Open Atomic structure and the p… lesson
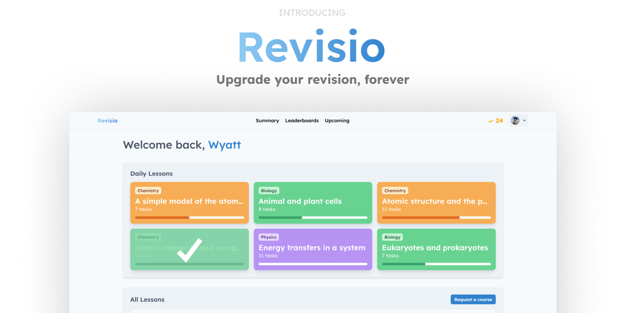 [436, 203]
